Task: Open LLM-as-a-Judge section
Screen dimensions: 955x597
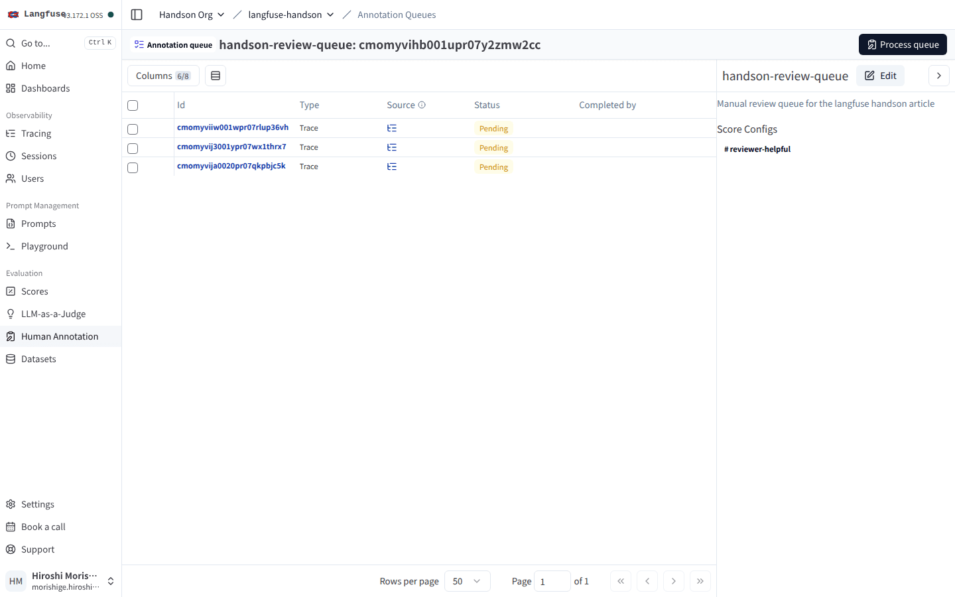Action: click(x=60, y=314)
